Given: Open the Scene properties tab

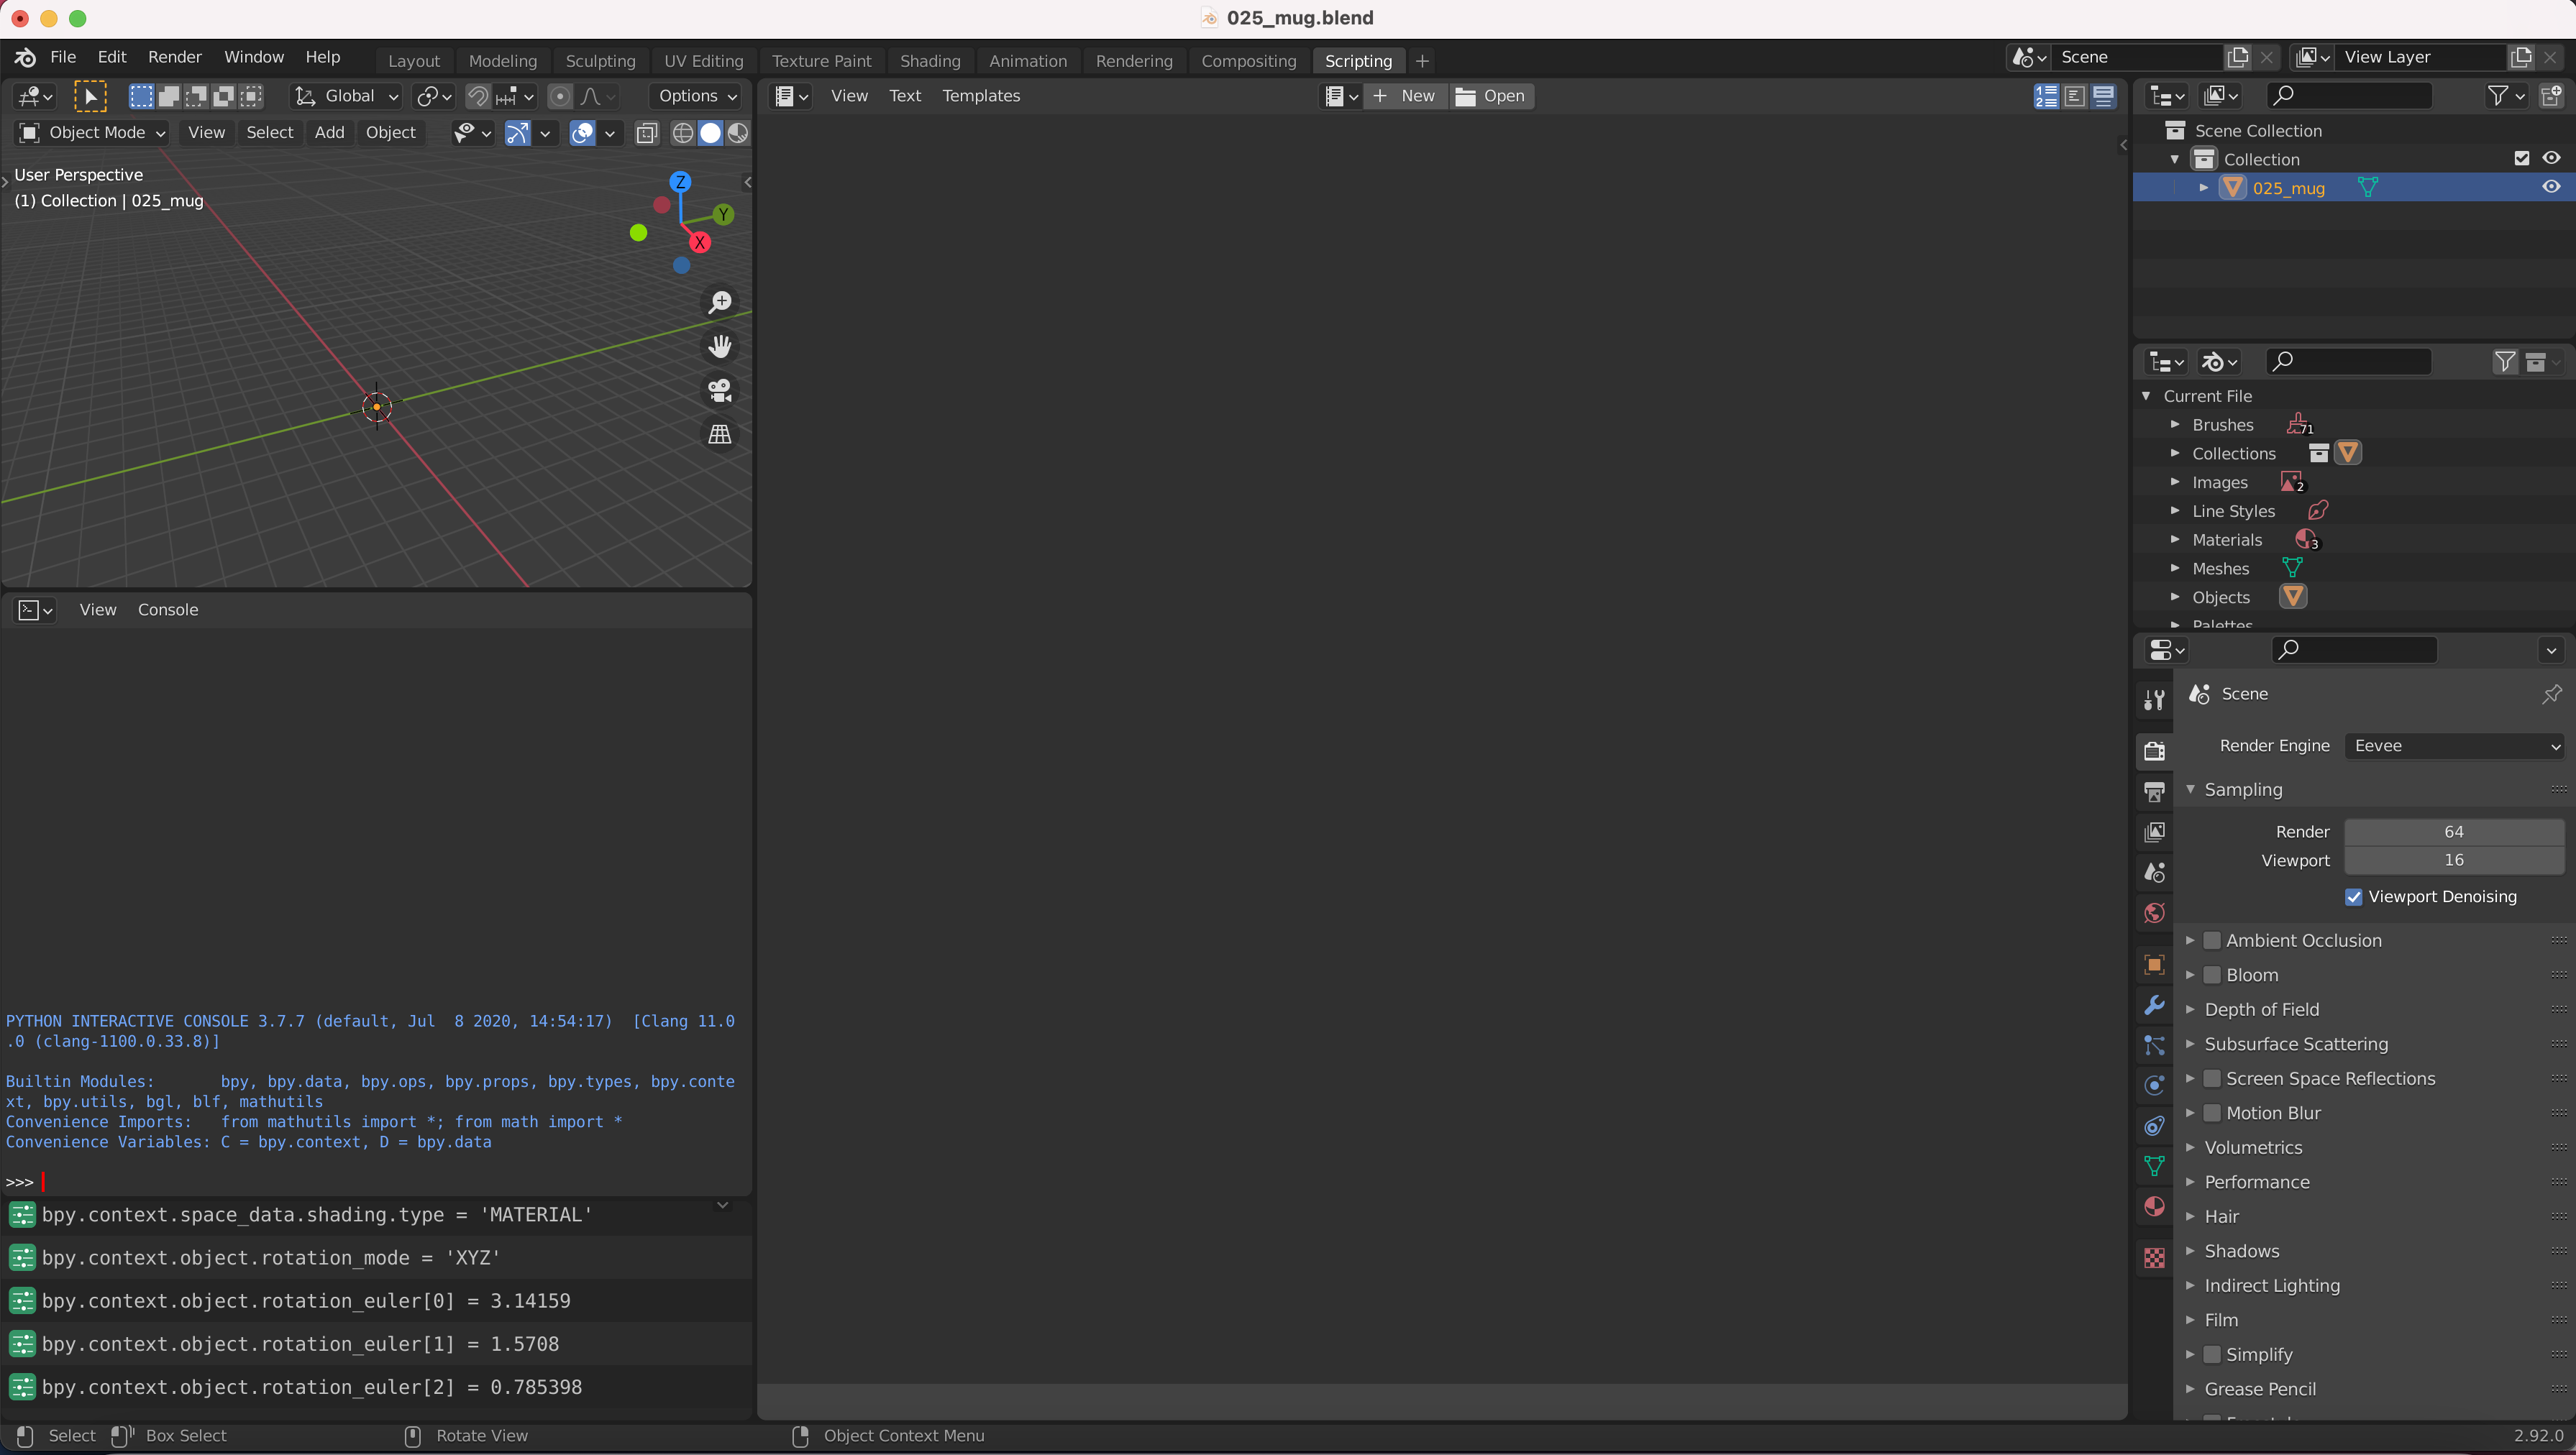Looking at the screenshot, I should click(2154, 873).
